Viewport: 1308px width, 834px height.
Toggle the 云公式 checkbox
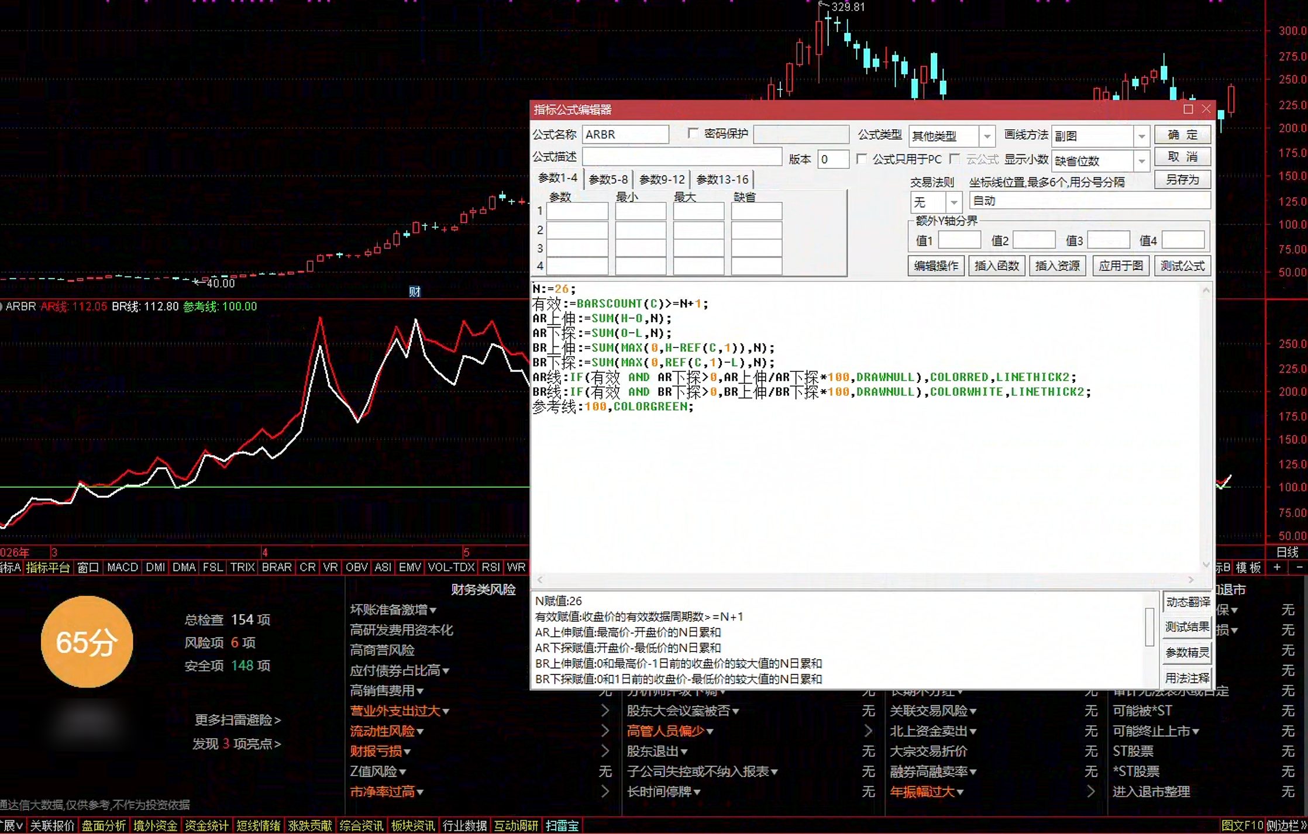click(955, 159)
